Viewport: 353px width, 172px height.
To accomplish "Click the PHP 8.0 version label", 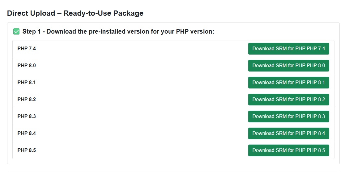I will (27, 66).
